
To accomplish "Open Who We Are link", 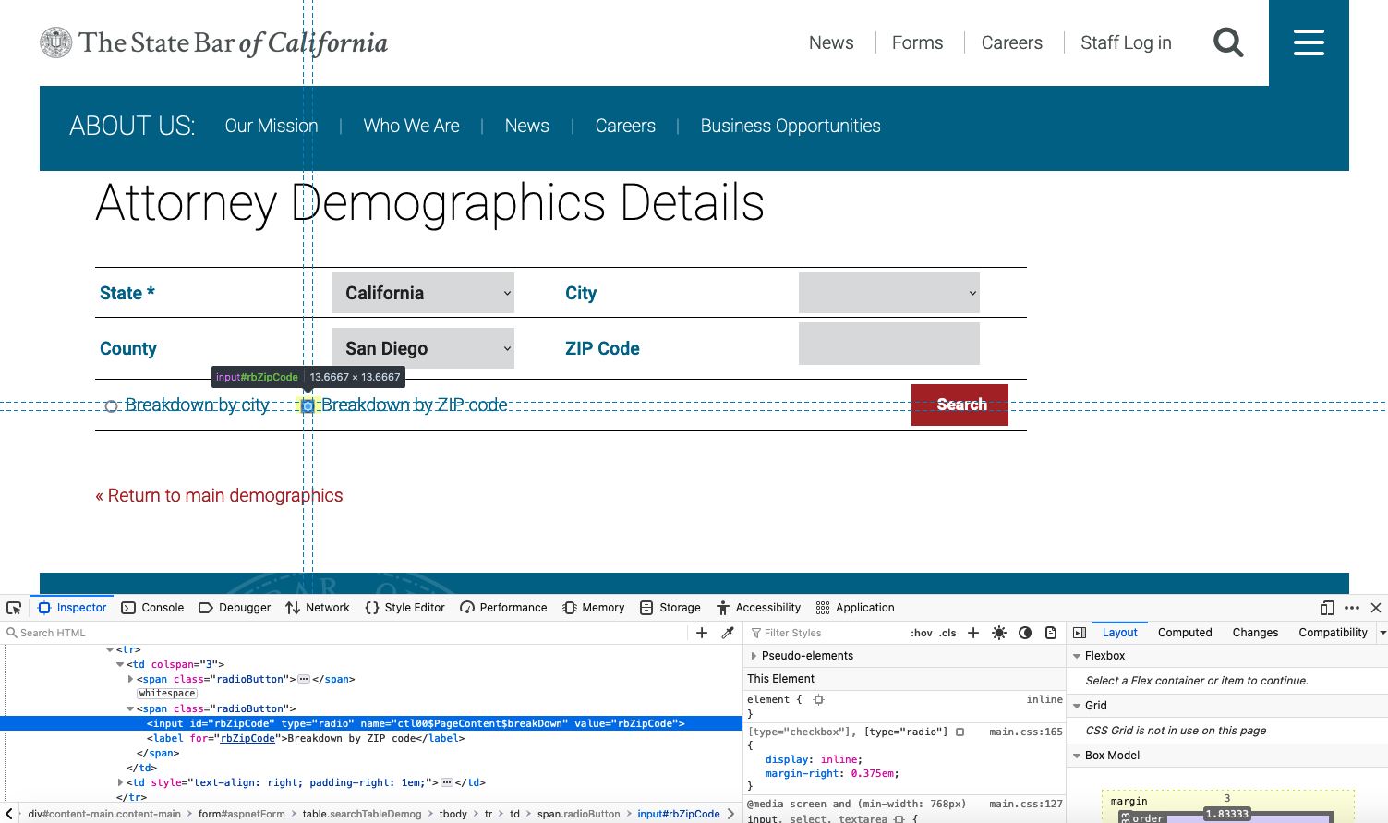I will (411, 126).
